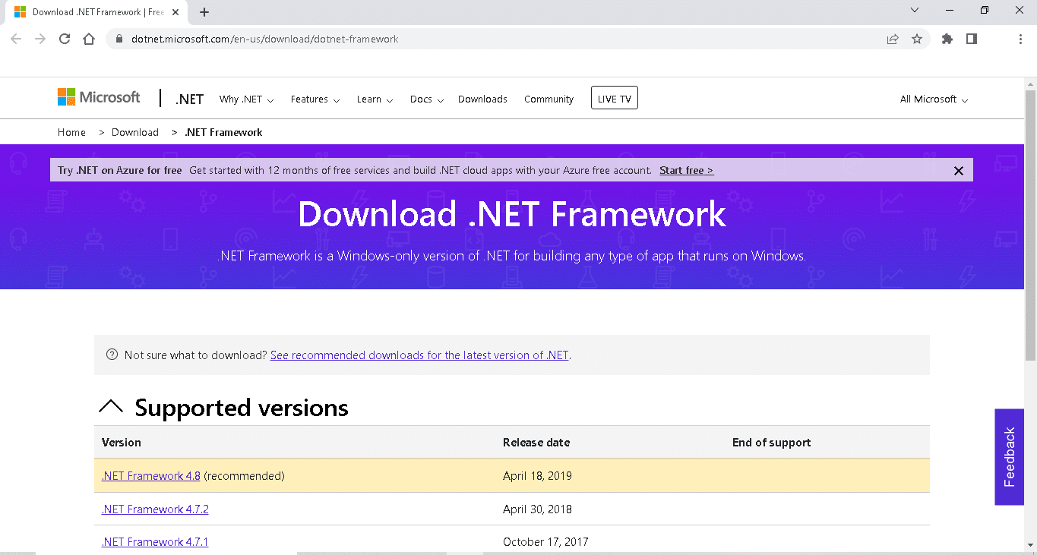Image resolution: width=1037 pixels, height=555 pixels.
Task: Click the Start free link
Action: point(686,170)
